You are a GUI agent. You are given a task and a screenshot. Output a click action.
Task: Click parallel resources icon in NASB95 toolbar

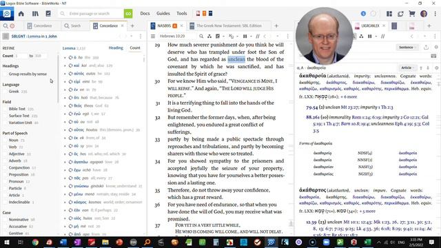coord(209,37)
